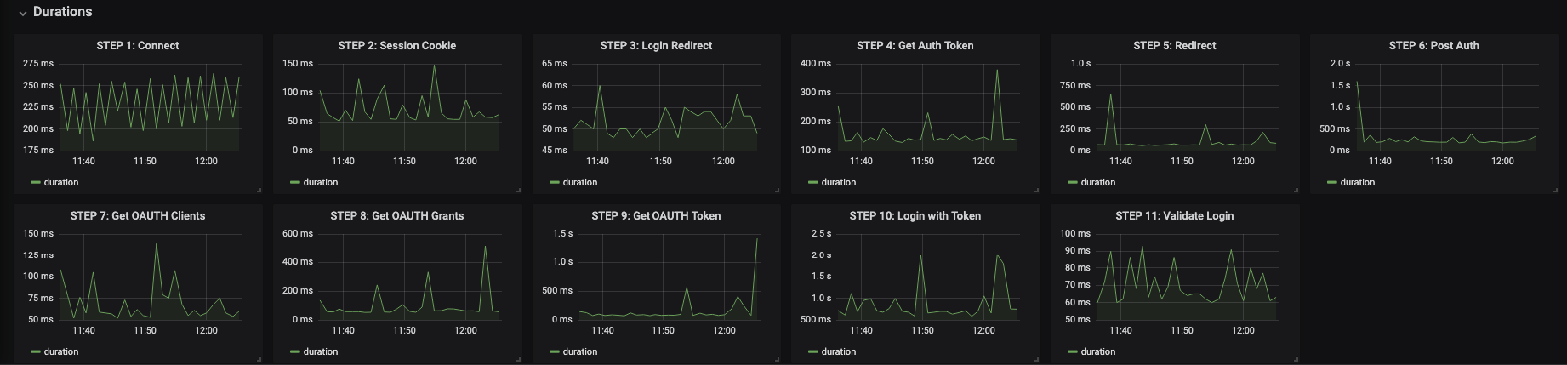This screenshot has width=1567, height=365.
Task: Click the Durations row title
Action: pos(62,12)
